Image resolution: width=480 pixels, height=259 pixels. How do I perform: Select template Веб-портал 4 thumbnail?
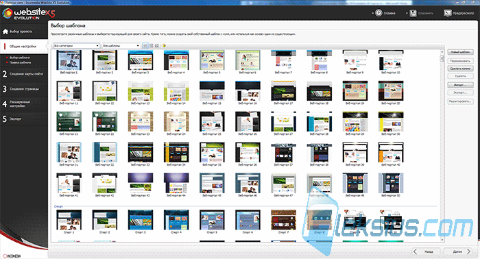[176, 60]
